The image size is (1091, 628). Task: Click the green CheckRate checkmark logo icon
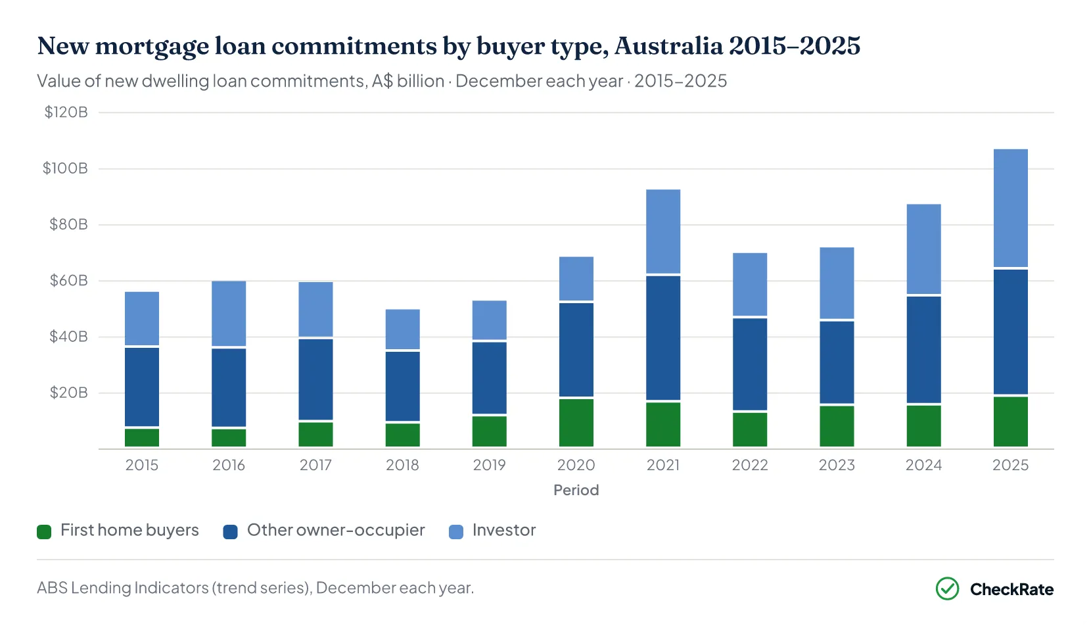(947, 589)
